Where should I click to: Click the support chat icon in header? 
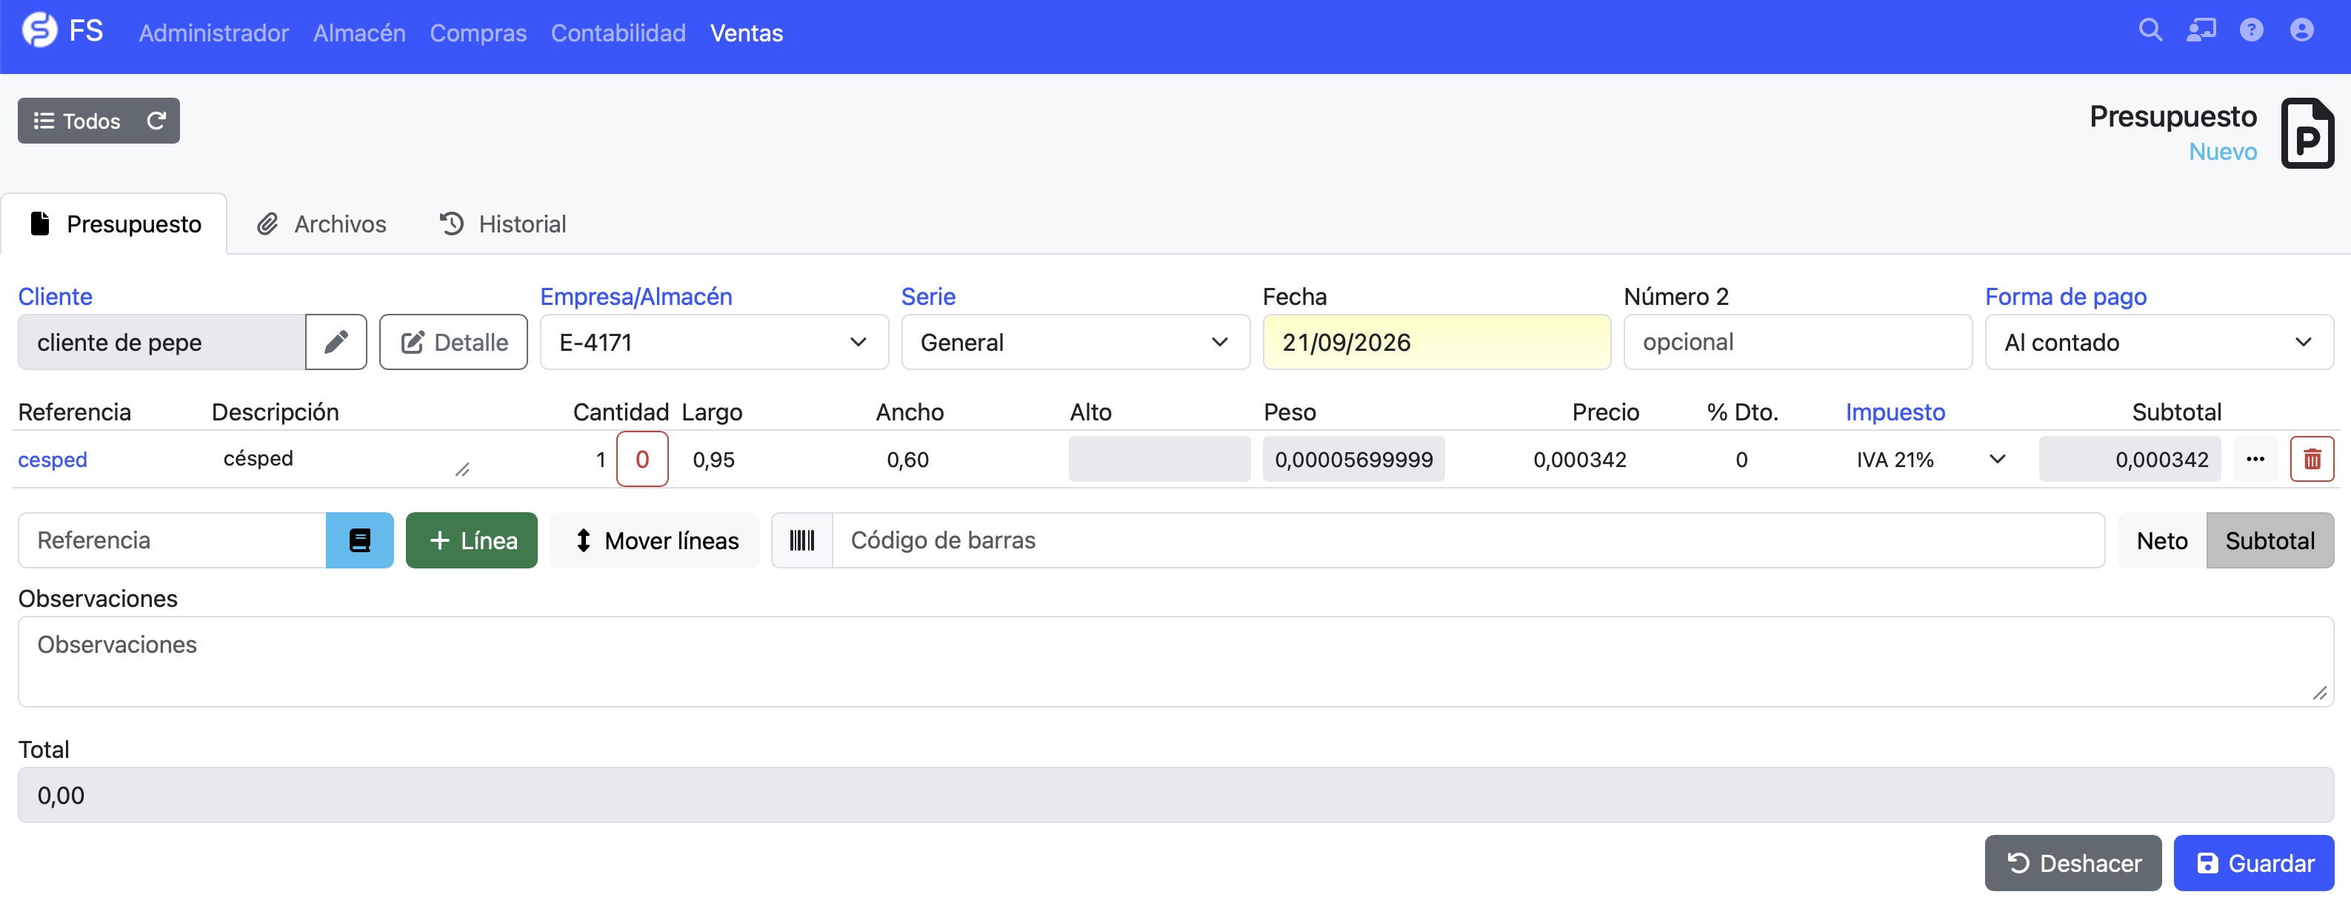(2201, 30)
